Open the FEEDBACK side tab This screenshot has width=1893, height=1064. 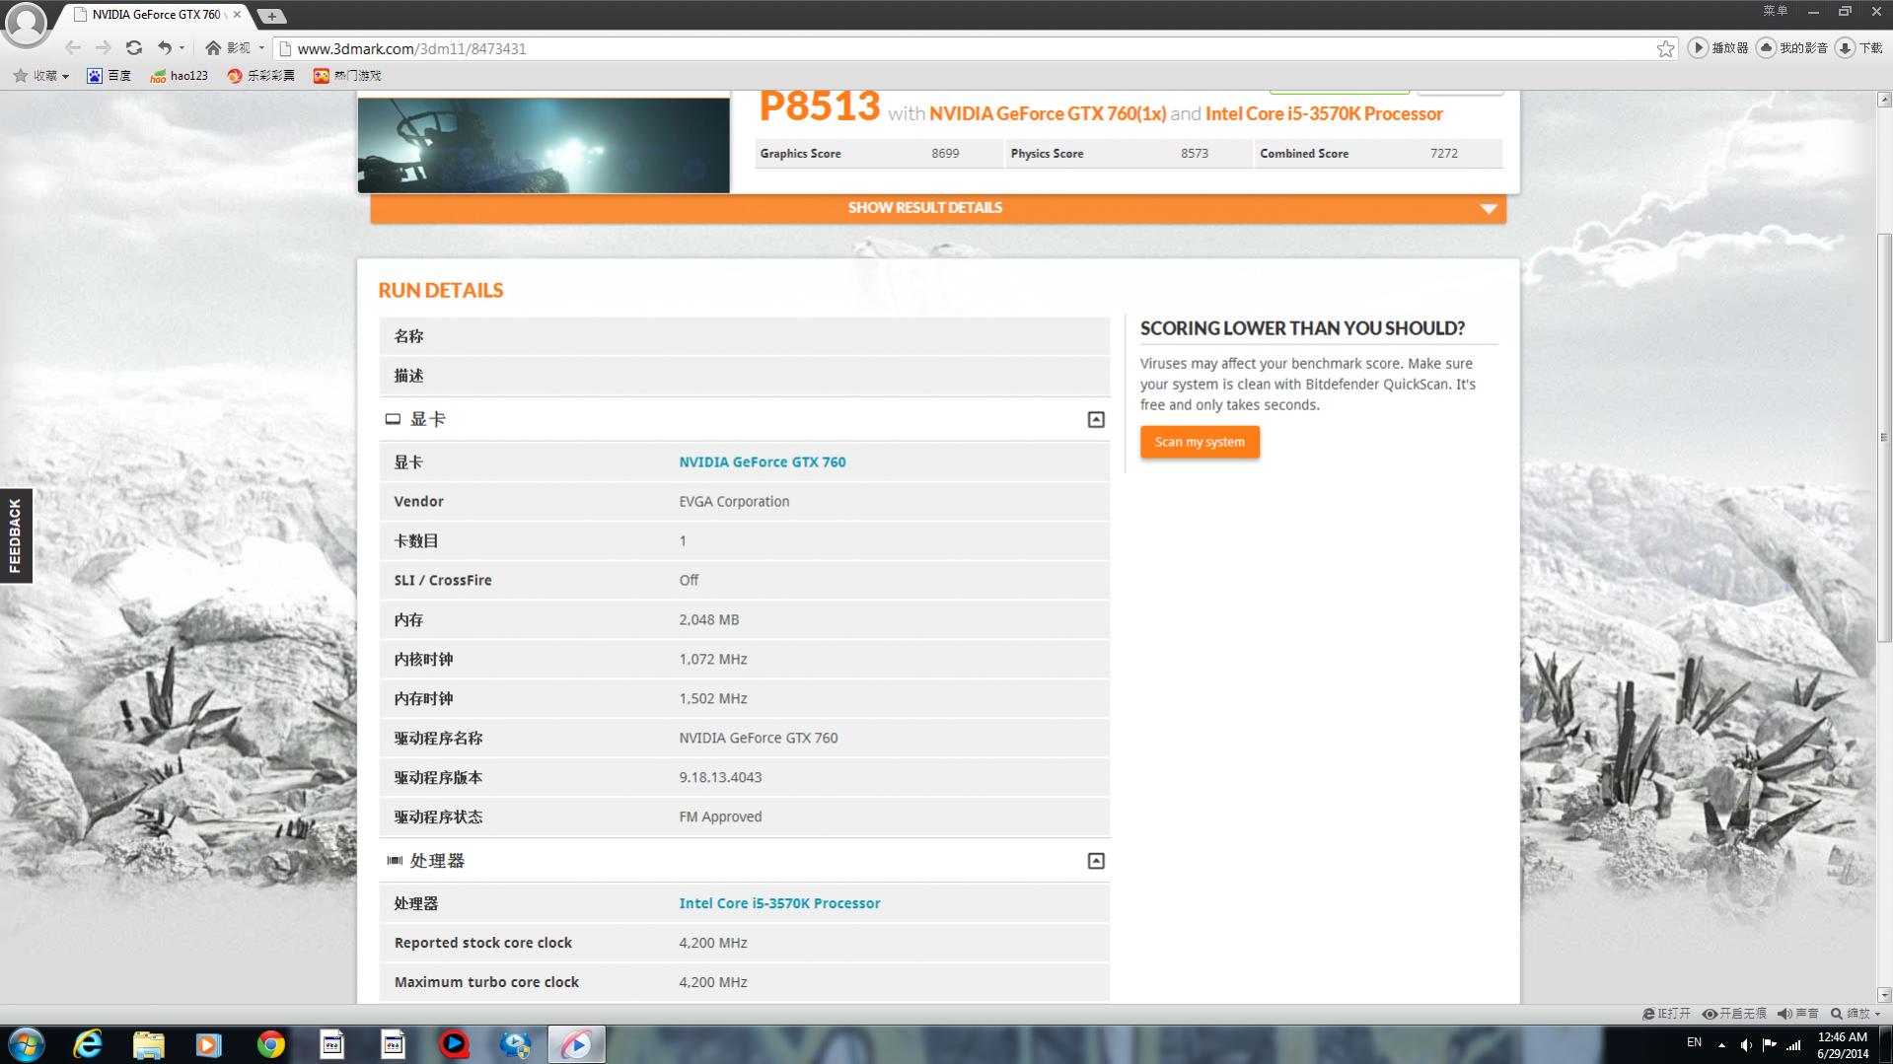coord(16,535)
